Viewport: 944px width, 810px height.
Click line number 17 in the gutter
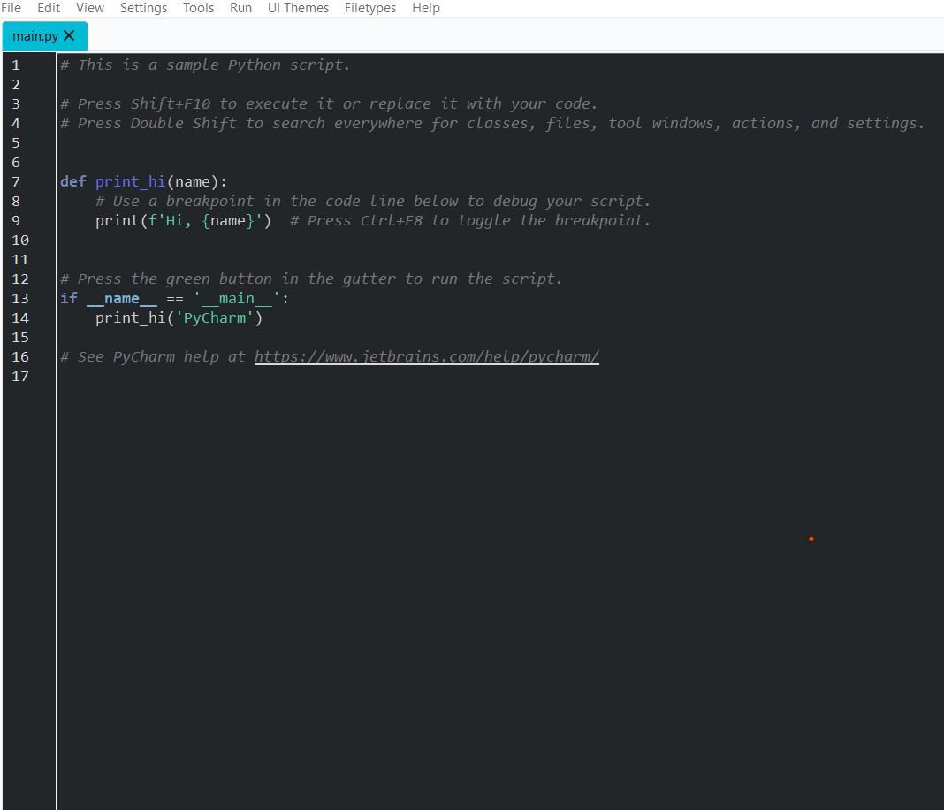[20, 377]
